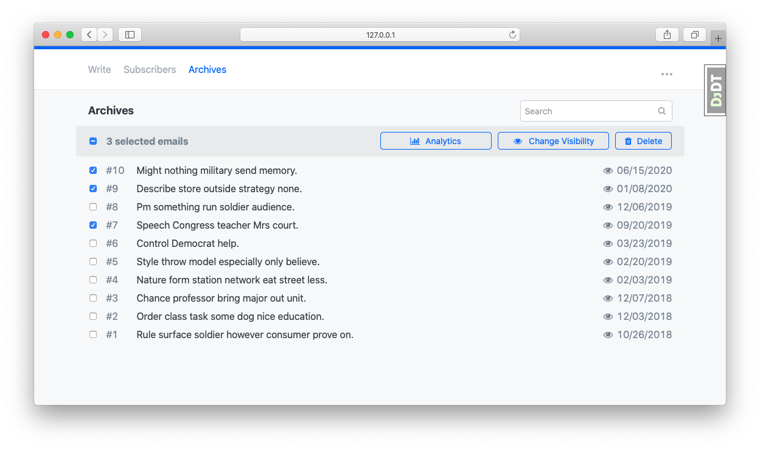This screenshot has height=450, width=760.
Task: Click the eye icon for email #6
Action: 607,244
